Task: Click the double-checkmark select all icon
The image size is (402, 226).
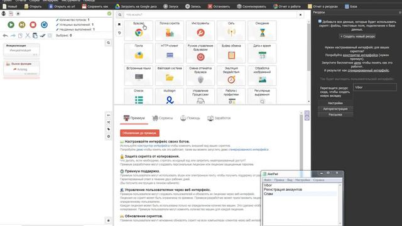Action: (x=42, y=35)
